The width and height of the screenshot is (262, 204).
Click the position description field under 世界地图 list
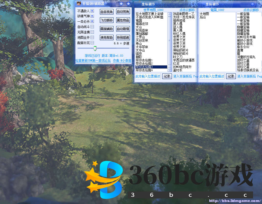click(x=148, y=76)
